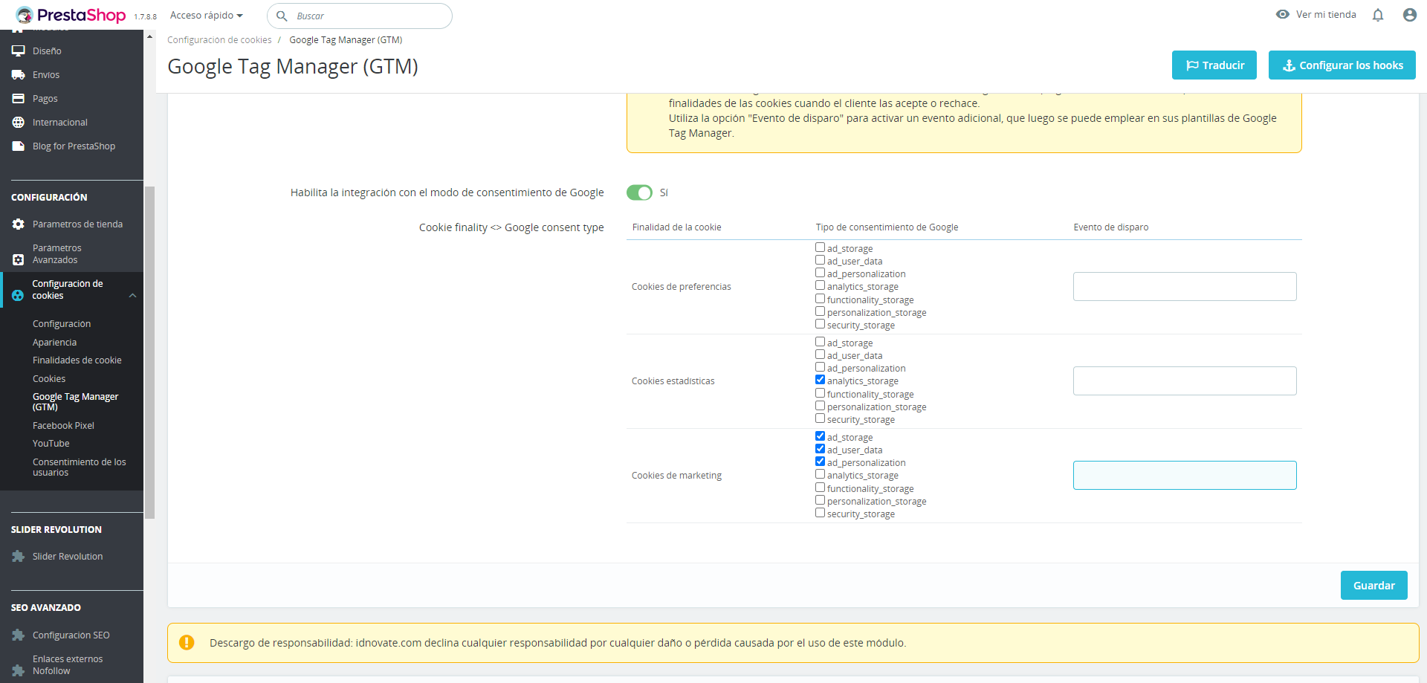Open the notifications bell

tap(1378, 15)
